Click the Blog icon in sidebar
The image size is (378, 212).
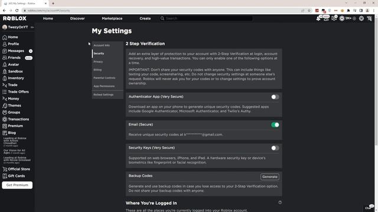(x=5, y=132)
